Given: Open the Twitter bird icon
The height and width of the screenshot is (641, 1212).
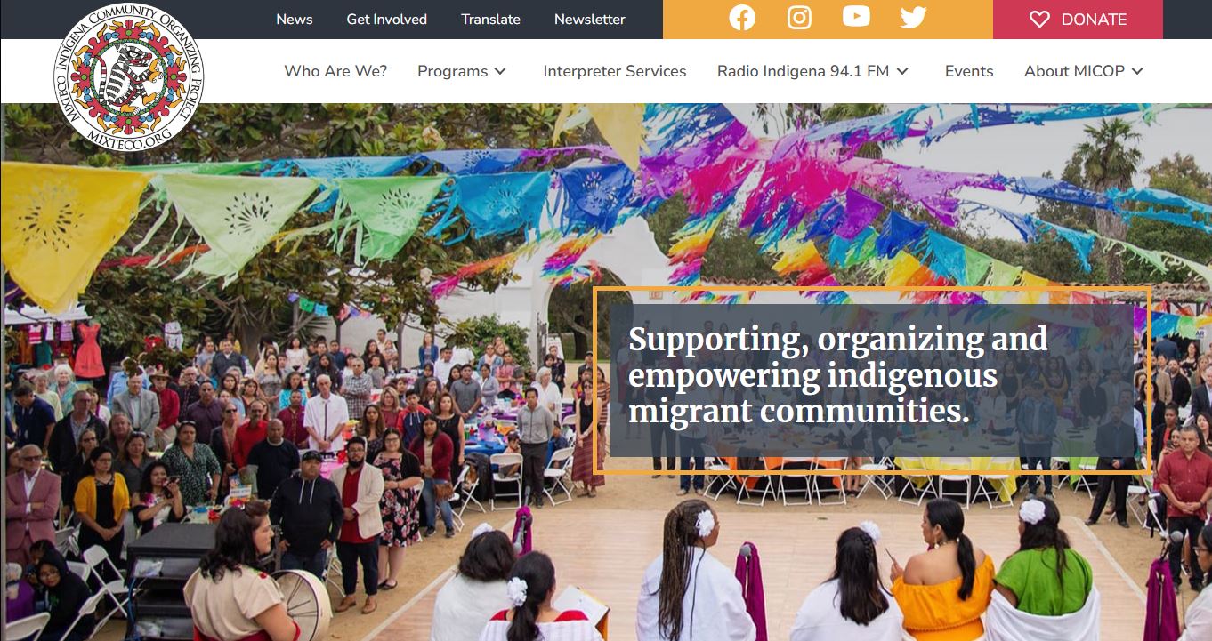Looking at the screenshot, I should coord(913,18).
